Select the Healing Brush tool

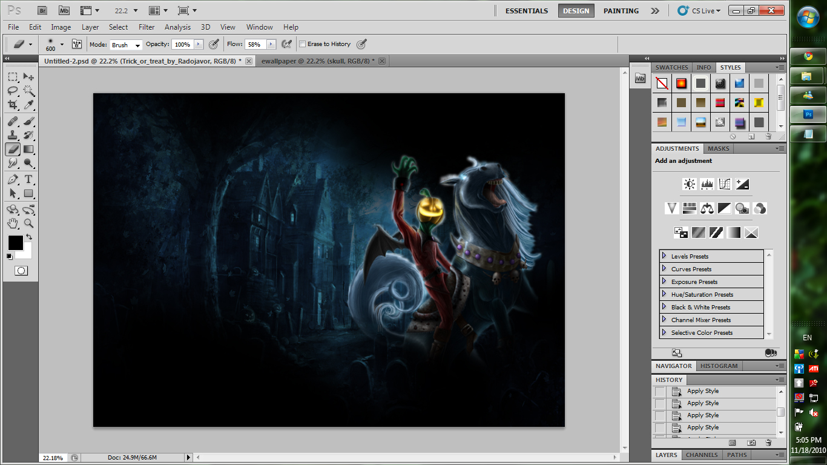(x=13, y=121)
